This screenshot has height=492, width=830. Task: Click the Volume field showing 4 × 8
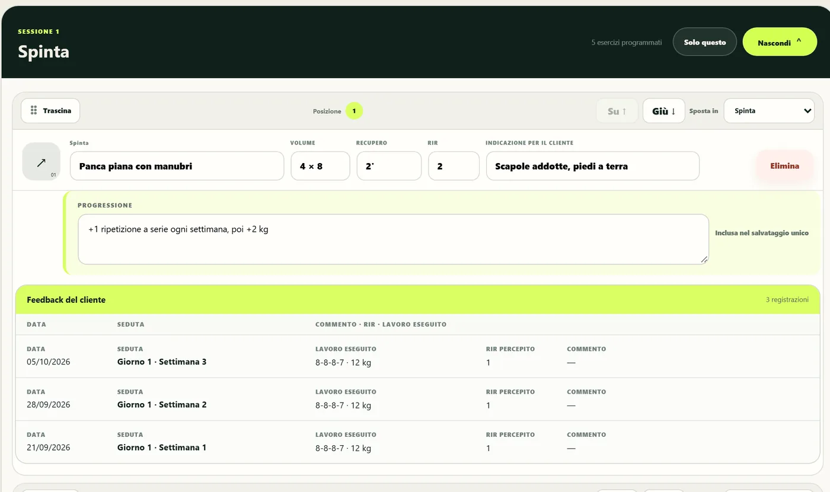pos(320,166)
